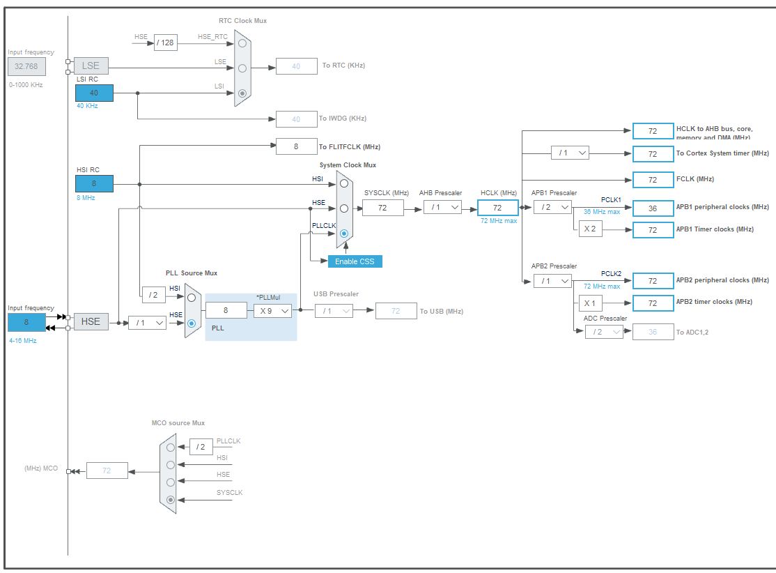Select LSI radio in RTC Clock Mux
Image resolution: width=776 pixels, height=573 pixels.
(x=242, y=93)
